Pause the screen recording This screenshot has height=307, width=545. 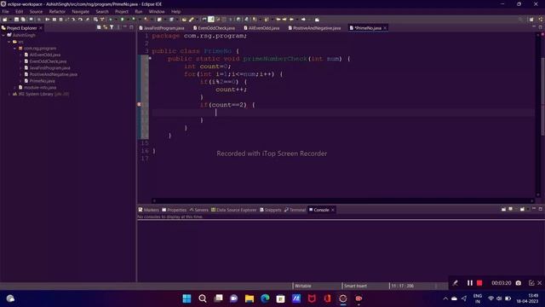[x=469, y=283]
